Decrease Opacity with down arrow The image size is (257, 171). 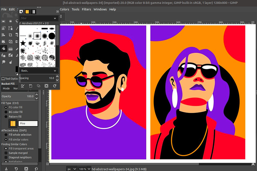tap(37, 98)
